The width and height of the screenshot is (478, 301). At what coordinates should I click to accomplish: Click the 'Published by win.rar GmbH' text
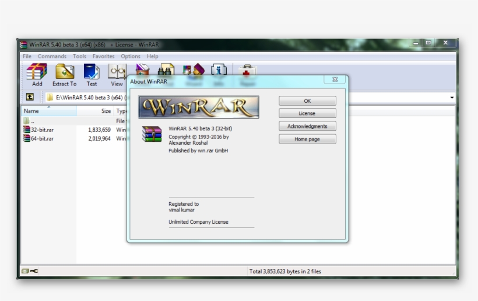[x=198, y=150]
